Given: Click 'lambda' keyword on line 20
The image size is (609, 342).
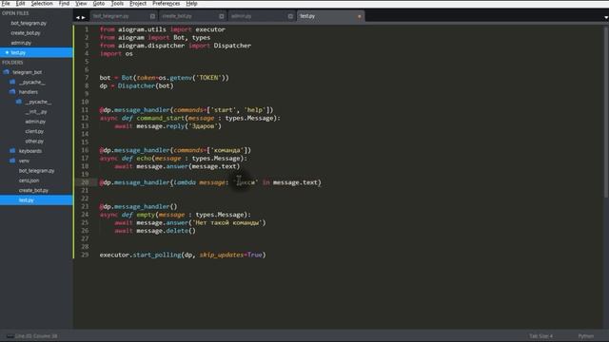Looking at the screenshot, I should point(185,182).
